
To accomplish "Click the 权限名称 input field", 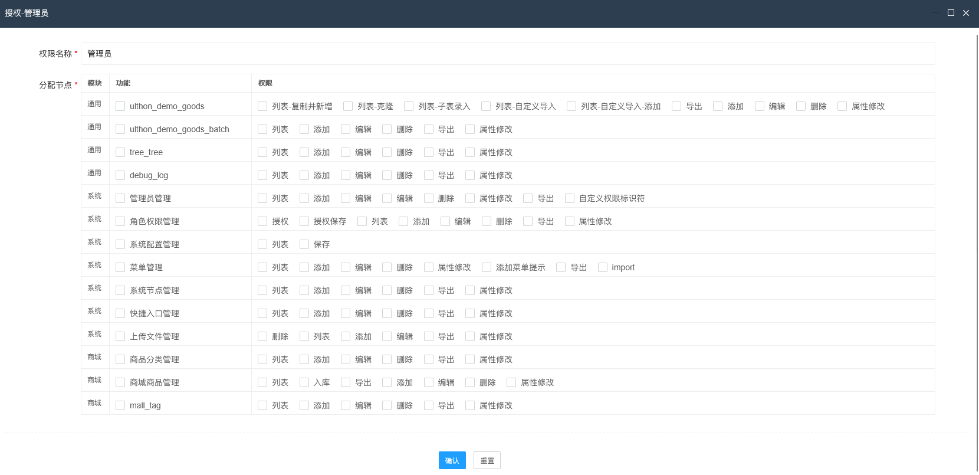I will tap(507, 54).
